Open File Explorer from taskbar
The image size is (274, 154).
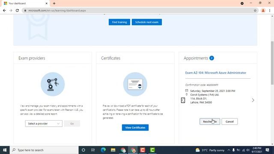[113, 150]
